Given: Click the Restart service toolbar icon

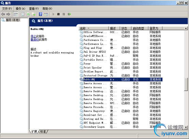Looking at the screenshot, I should pos(69,14).
